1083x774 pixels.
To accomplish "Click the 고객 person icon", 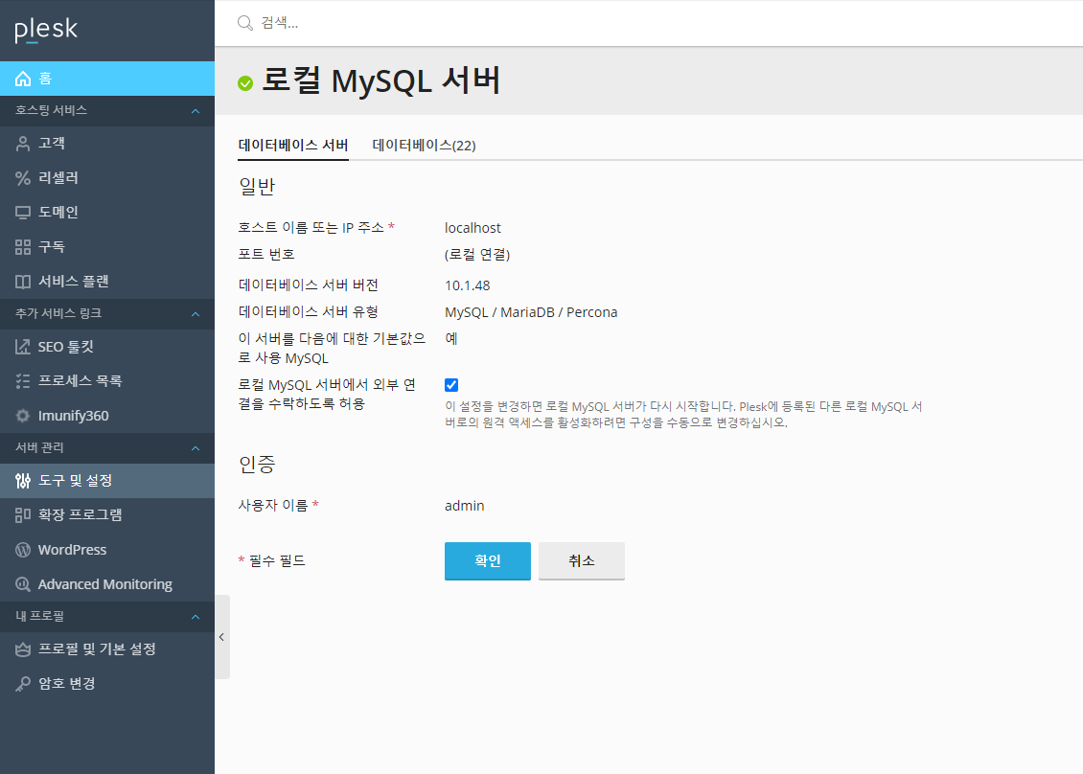I will click(x=23, y=144).
